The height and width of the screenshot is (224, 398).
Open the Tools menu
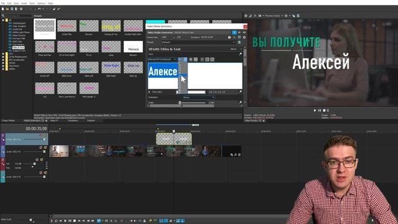[x=32, y=3]
